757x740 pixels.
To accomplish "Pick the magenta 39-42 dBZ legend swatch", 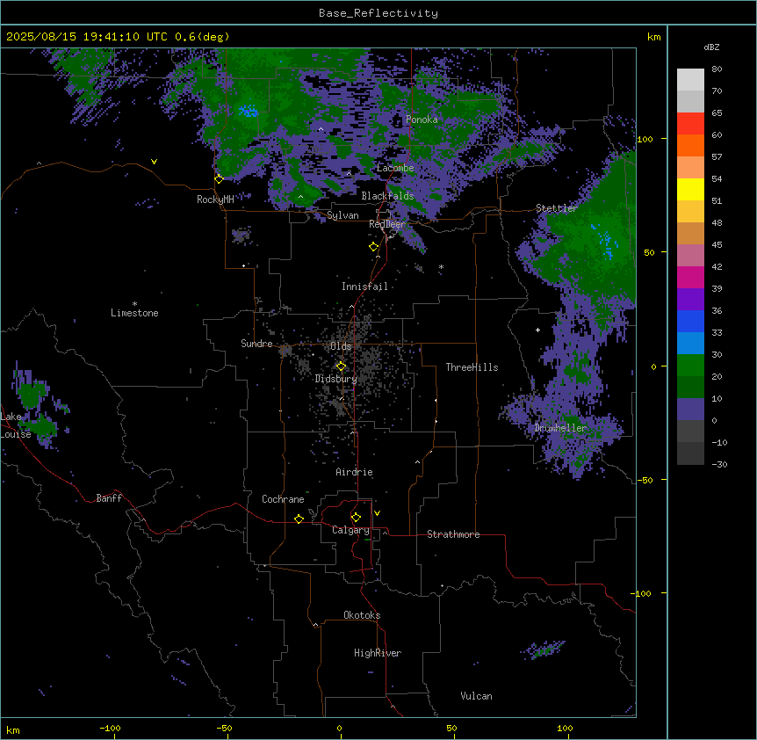I will click(x=690, y=277).
